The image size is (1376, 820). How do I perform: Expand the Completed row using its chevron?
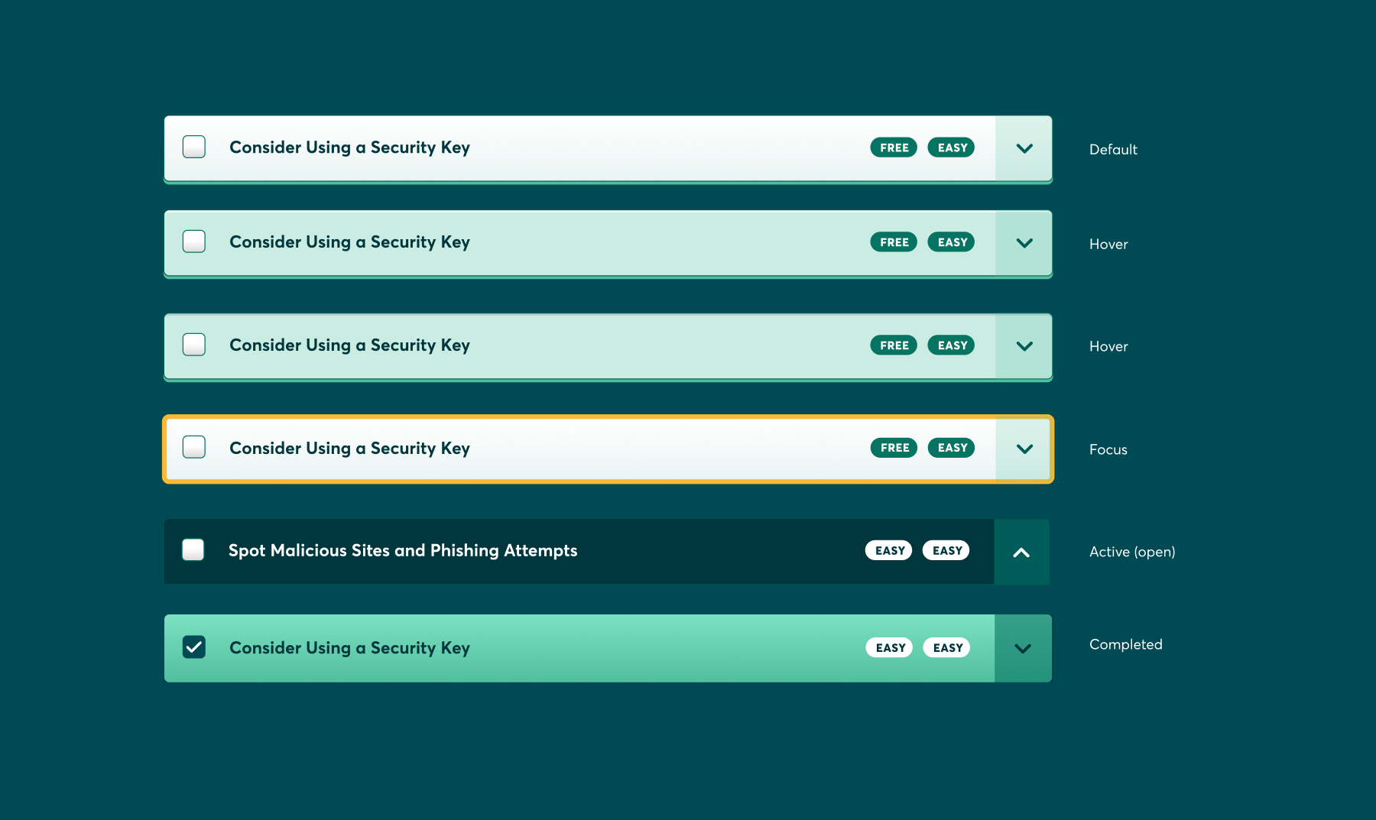pos(1023,648)
